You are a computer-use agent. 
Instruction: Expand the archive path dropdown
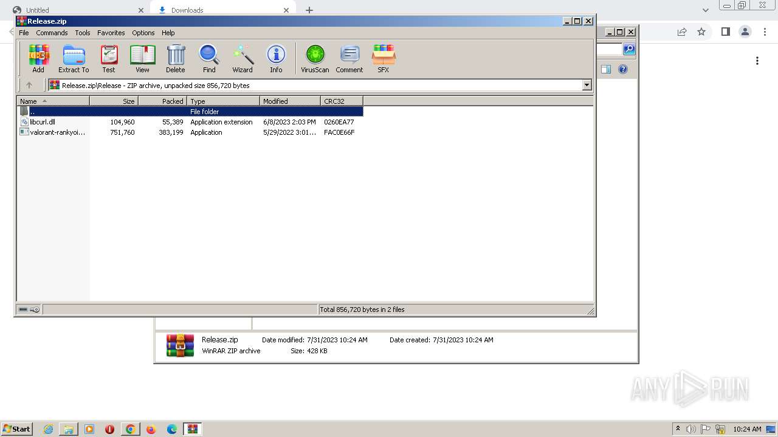(x=587, y=86)
